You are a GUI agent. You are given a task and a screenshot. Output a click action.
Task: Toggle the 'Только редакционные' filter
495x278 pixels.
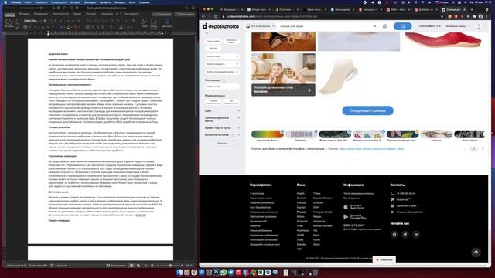click(x=213, y=102)
